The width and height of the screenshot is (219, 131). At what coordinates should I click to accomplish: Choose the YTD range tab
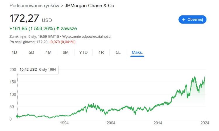[84, 52]
